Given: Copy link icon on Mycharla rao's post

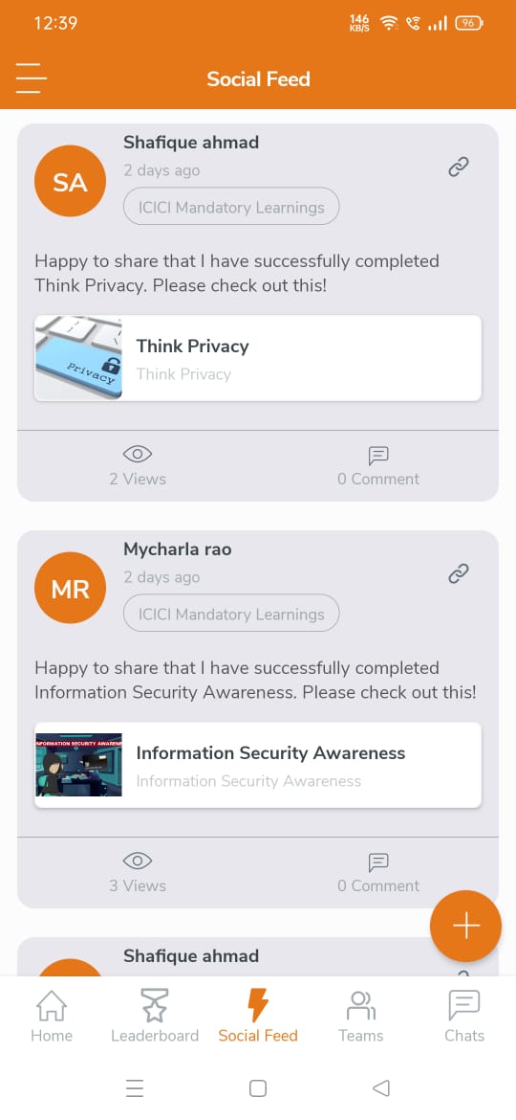Looking at the screenshot, I should pyautogui.click(x=459, y=573).
